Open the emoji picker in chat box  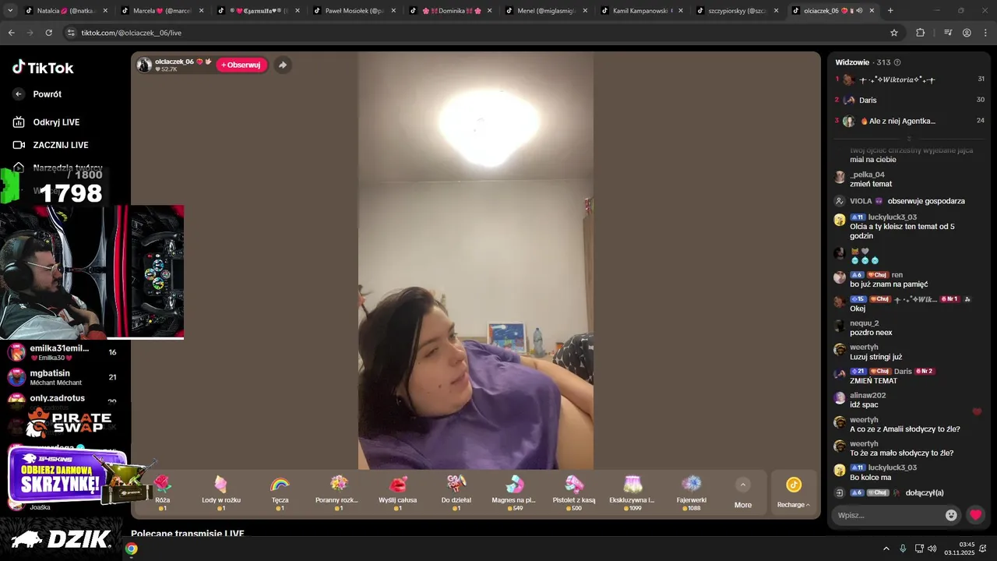[951, 515]
